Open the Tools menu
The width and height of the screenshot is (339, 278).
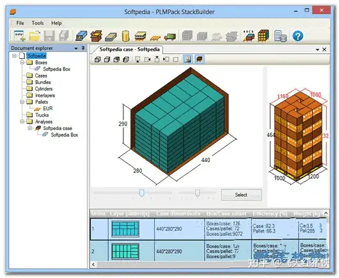click(38, 23)
